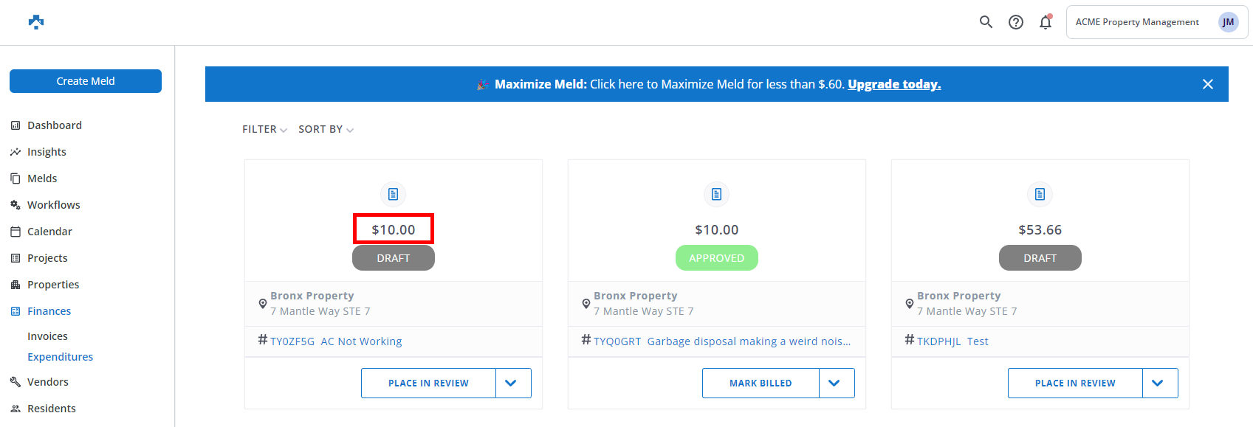
Task: Open the help question mark icon
Action: coord(1016,22)
